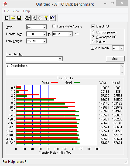The image size is (130, 166).
Task: Expand the Controlled by dropdown
Action: click(x=60, y=59)
